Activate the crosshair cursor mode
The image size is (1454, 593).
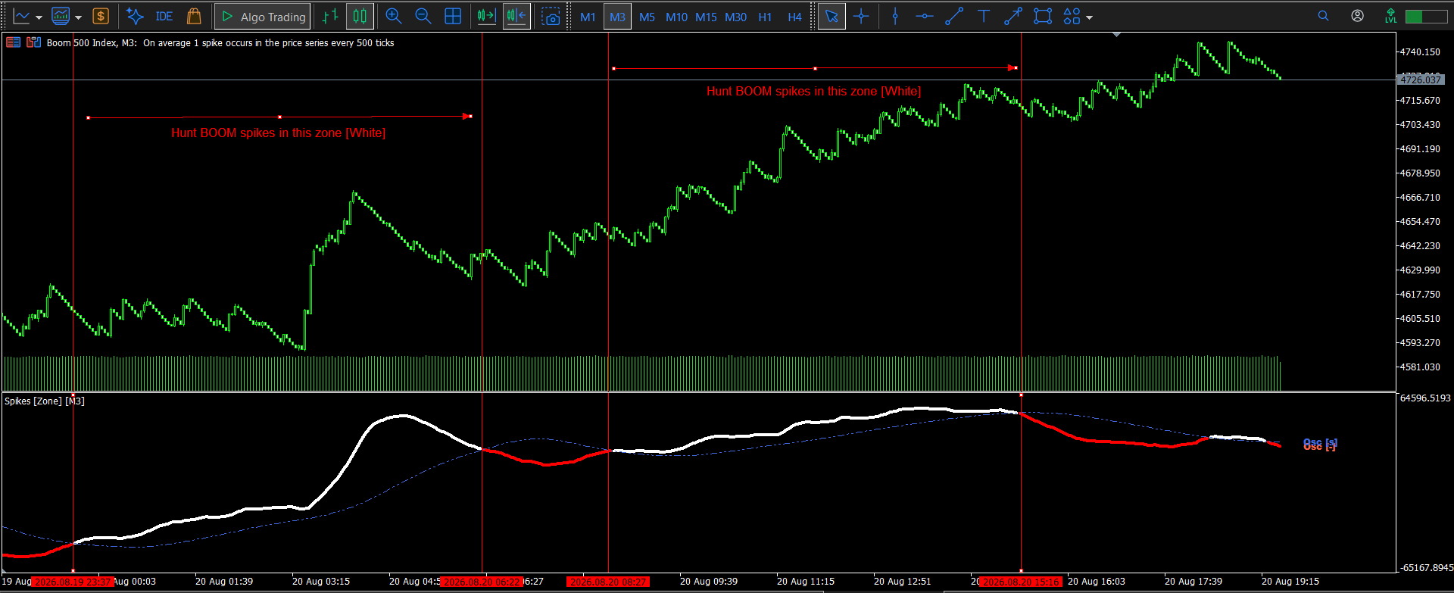click(x=861, y=16)
